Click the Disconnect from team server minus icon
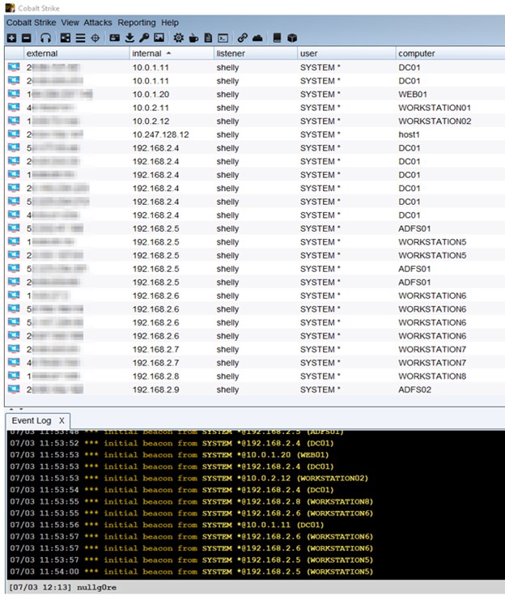Image resolution: width=505 pixels, height=596 pixels. point(26,38)
